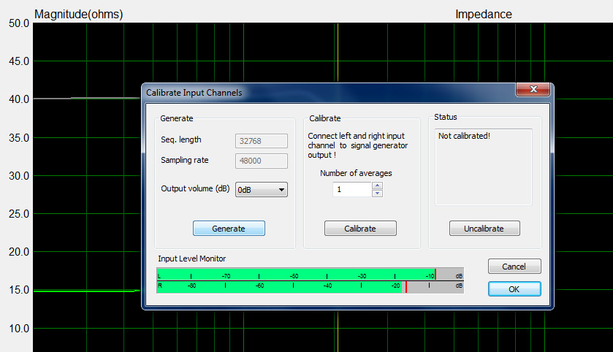Viewport: 613px width, 352px height.
Task: Increase Number of averages with up arrow
Action: click(x=377, y=185)
